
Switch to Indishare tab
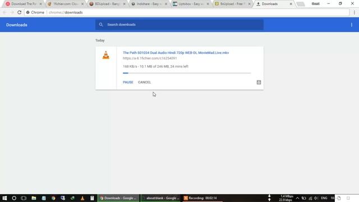click(x=149, y=4)
